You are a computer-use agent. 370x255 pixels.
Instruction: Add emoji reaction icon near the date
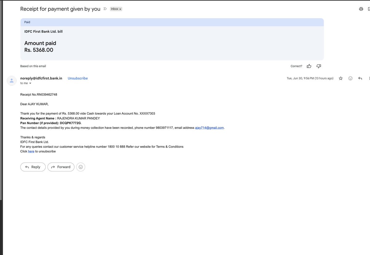coord(350,78)
